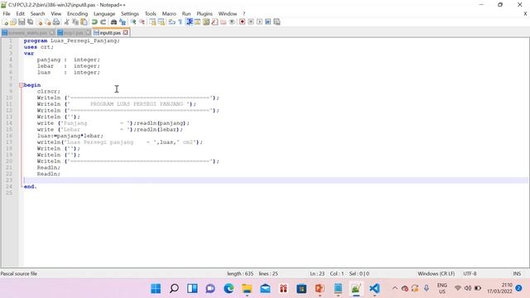Click the Print toolbar icon
Viewport: 530px width, 298px height.
click(x=56, y=22)
